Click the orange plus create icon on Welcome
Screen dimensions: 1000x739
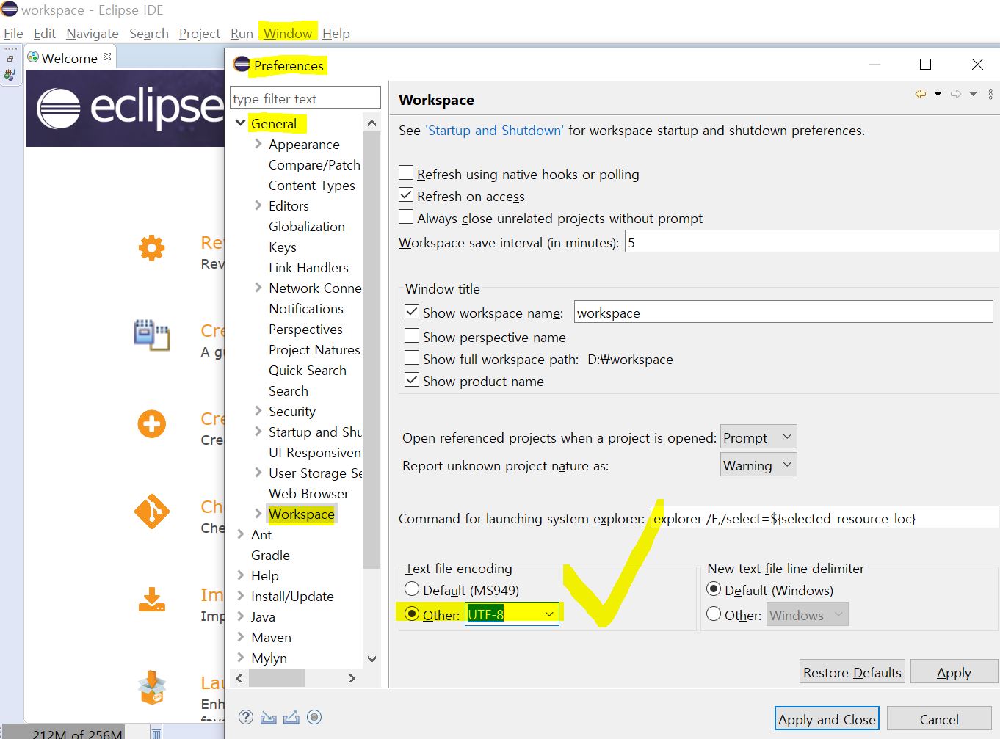tap(152, 423)
